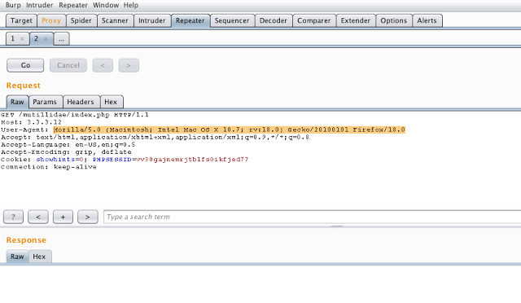This screenshot has height=303, width=521.
Task: Switch to the Decoder tab
Action: [274, 20]
